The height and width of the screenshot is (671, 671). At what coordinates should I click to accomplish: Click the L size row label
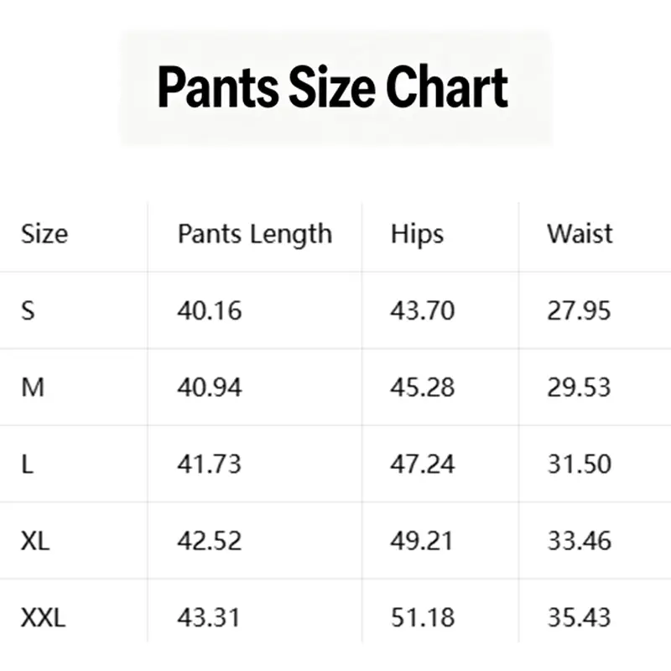27,465
